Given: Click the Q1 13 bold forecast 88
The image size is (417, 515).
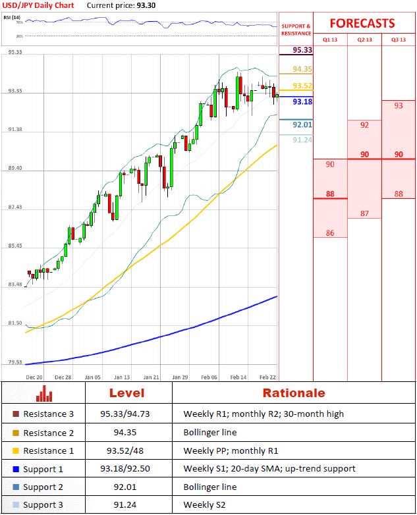Looking at the screenshot, I should click(330, 194).
